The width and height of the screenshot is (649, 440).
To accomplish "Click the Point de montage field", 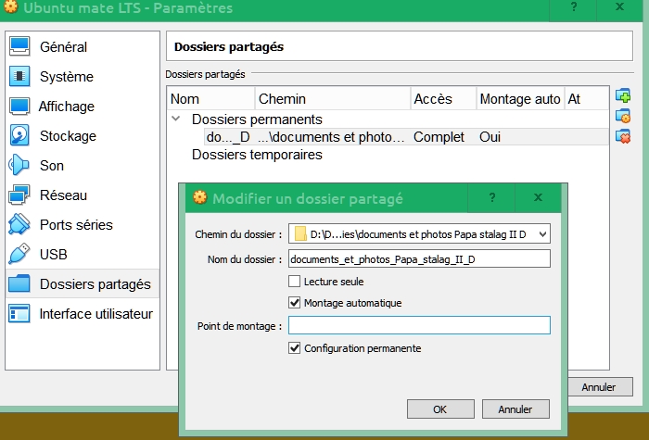I will coord(419,325).
